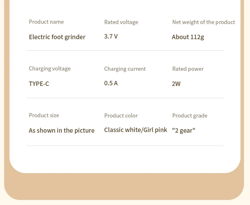250x205 pixels.
Task: Click the "Charging voltage" label
Action: click(50, 69)
